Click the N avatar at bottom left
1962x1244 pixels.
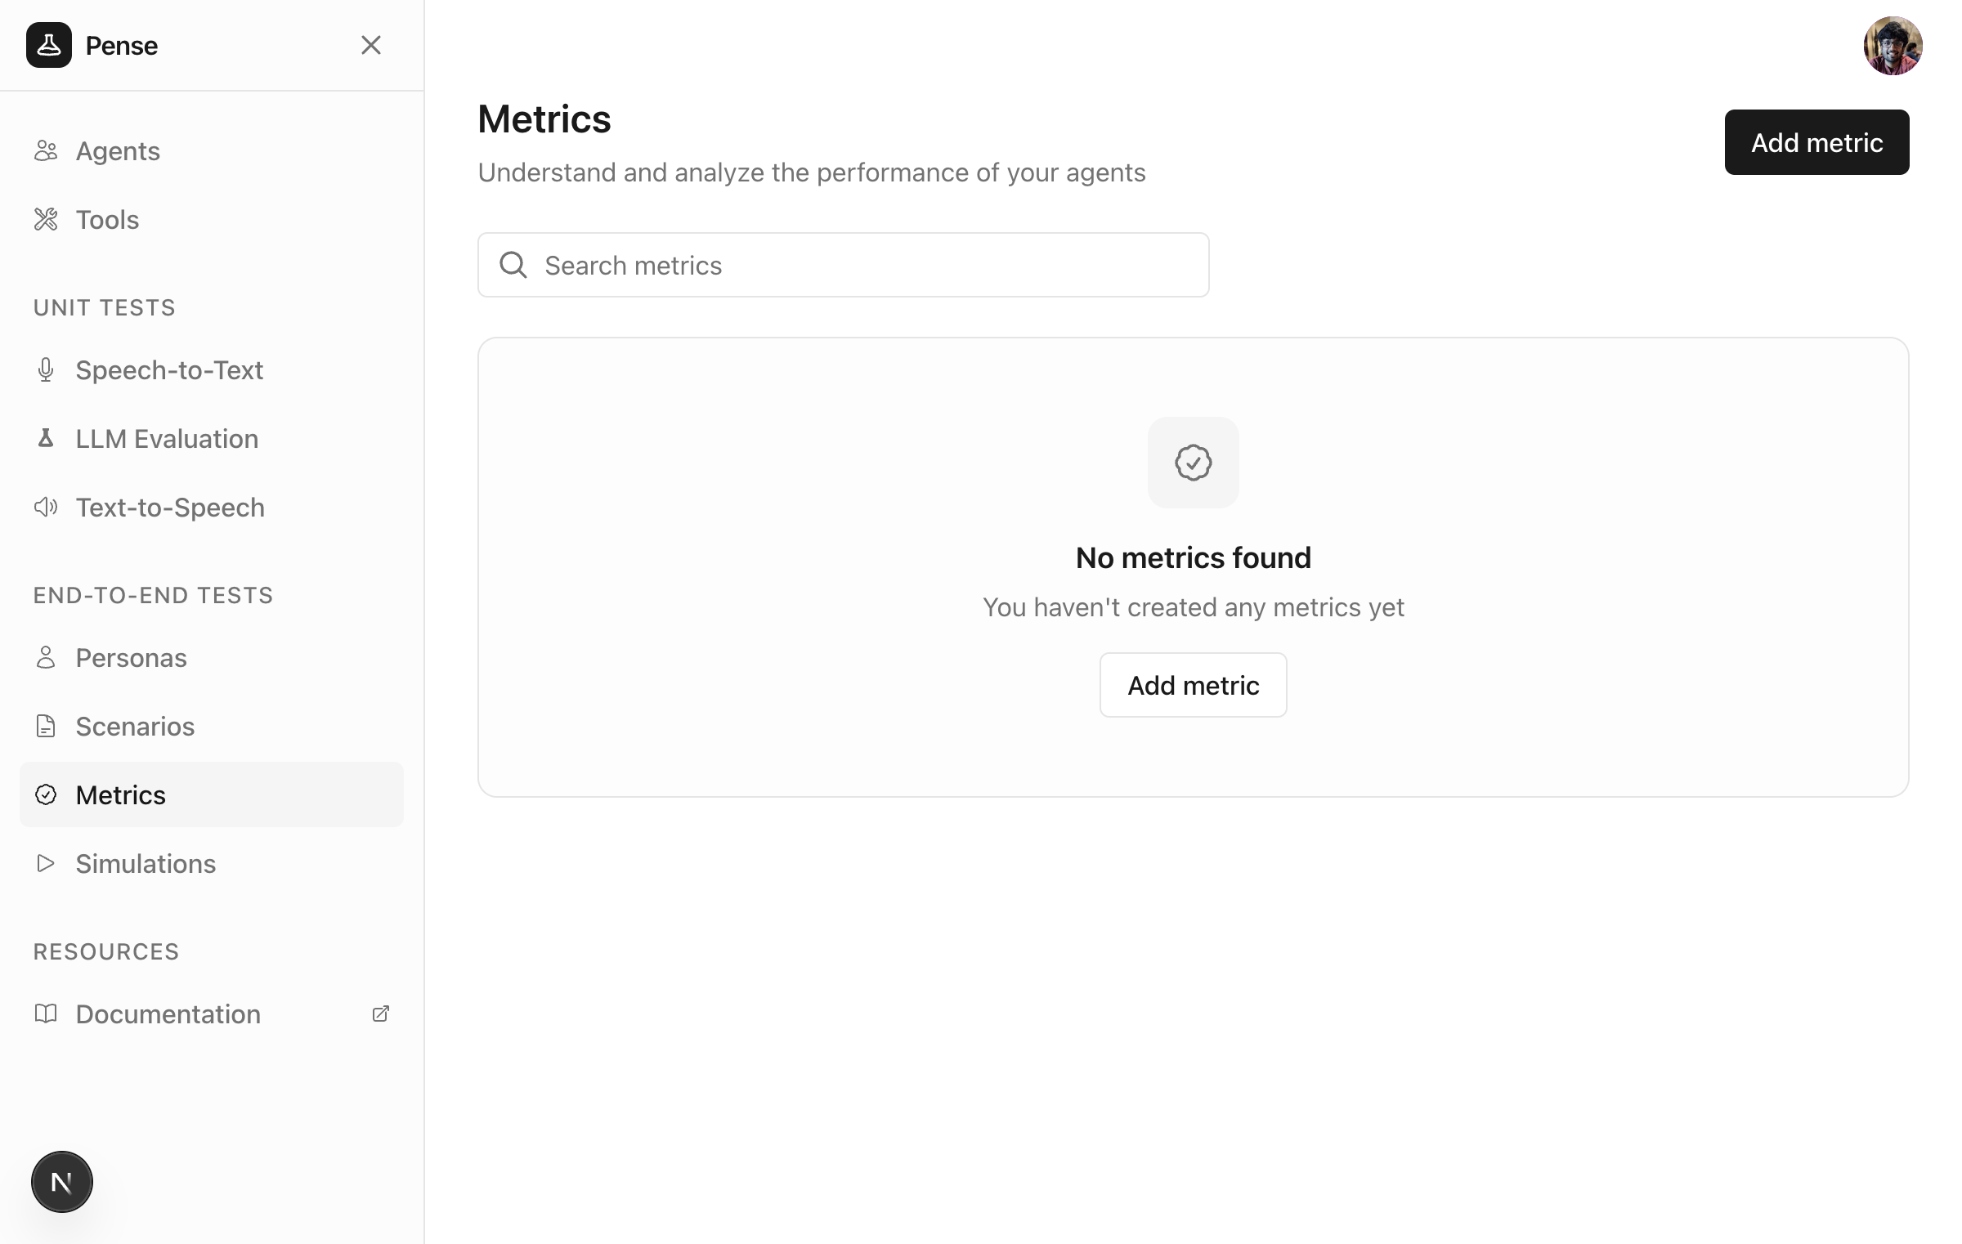pyautogui.click(x=61, y=1181)
